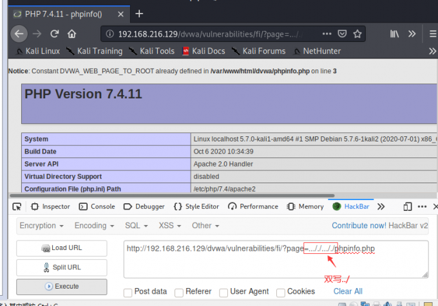Enable the Cookies checkbox
This screenshot has width=438, height=306.
point(280,292)
